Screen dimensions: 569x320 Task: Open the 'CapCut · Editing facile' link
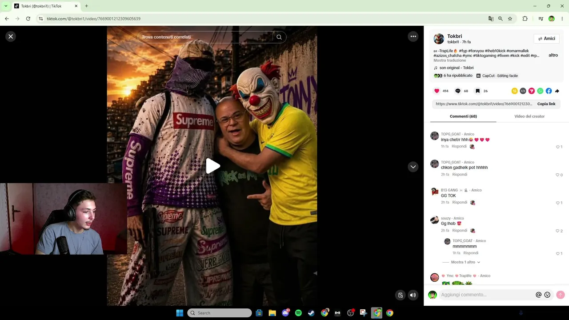(497, 76)
